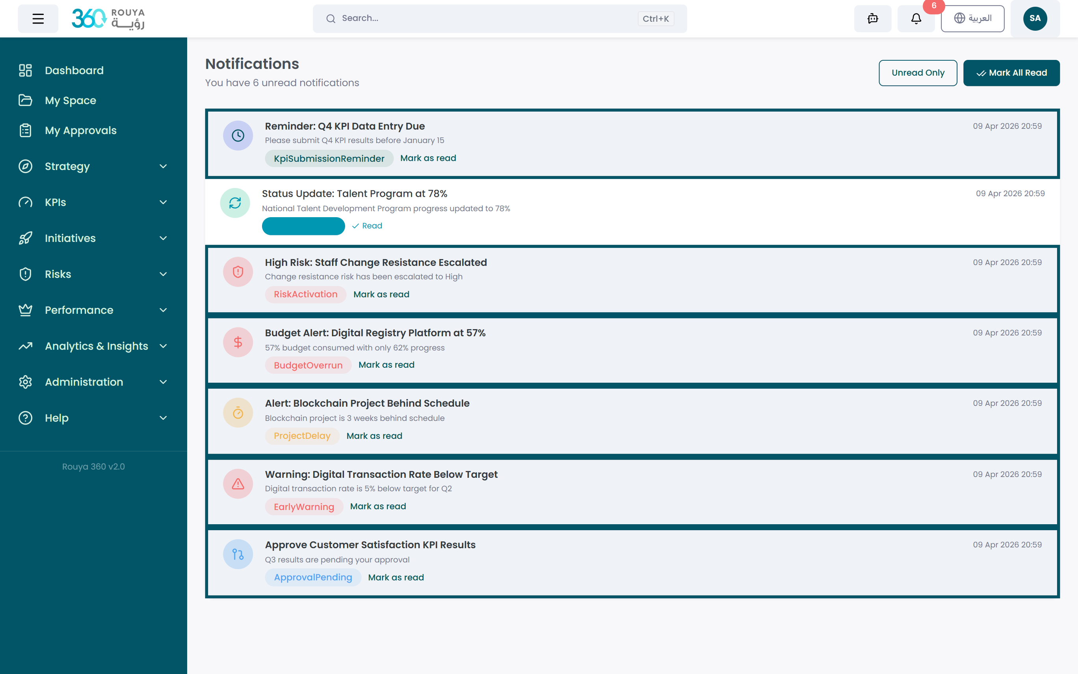Image resolution: width=1078 pixels, height=674 pixels.
Task: Toggle the Unread Only filter
Action: (x=918, y=73)
